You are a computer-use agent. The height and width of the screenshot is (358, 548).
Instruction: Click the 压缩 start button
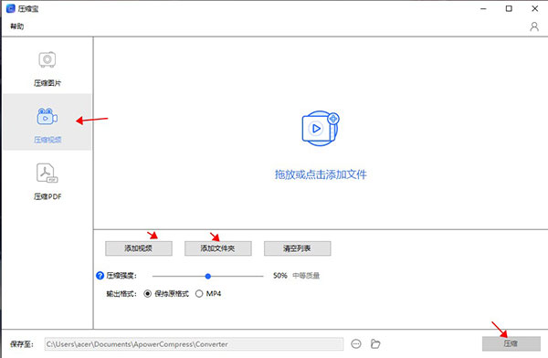tap(511, 343)
